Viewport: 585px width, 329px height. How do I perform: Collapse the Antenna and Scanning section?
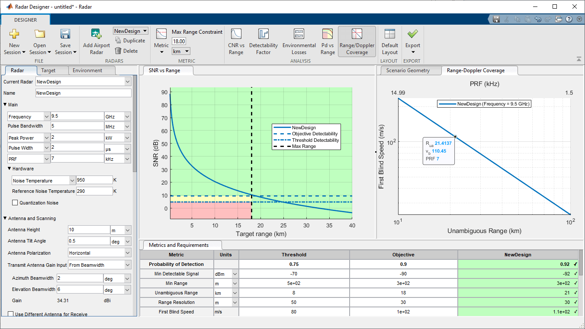(5, 218)
